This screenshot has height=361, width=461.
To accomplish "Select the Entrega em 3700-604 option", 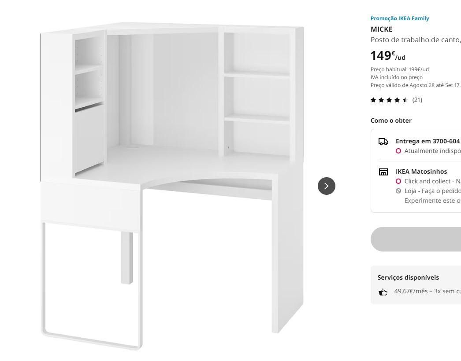I will pos(428,141).
